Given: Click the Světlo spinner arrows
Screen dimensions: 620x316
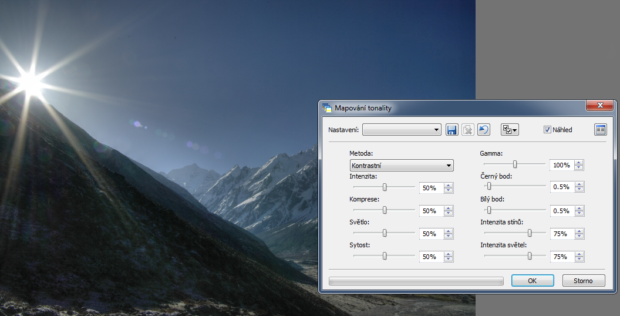Looking at the screenshot, I should point(448,234).
